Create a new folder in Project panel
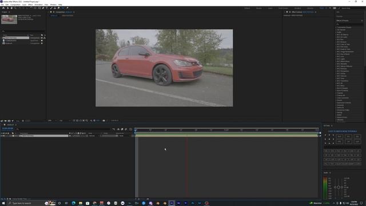366x206 pixels. 5,121
